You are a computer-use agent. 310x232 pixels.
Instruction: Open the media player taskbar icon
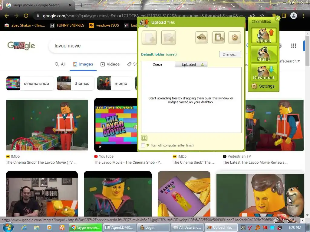pyautogui.click(x=49, y=227)
